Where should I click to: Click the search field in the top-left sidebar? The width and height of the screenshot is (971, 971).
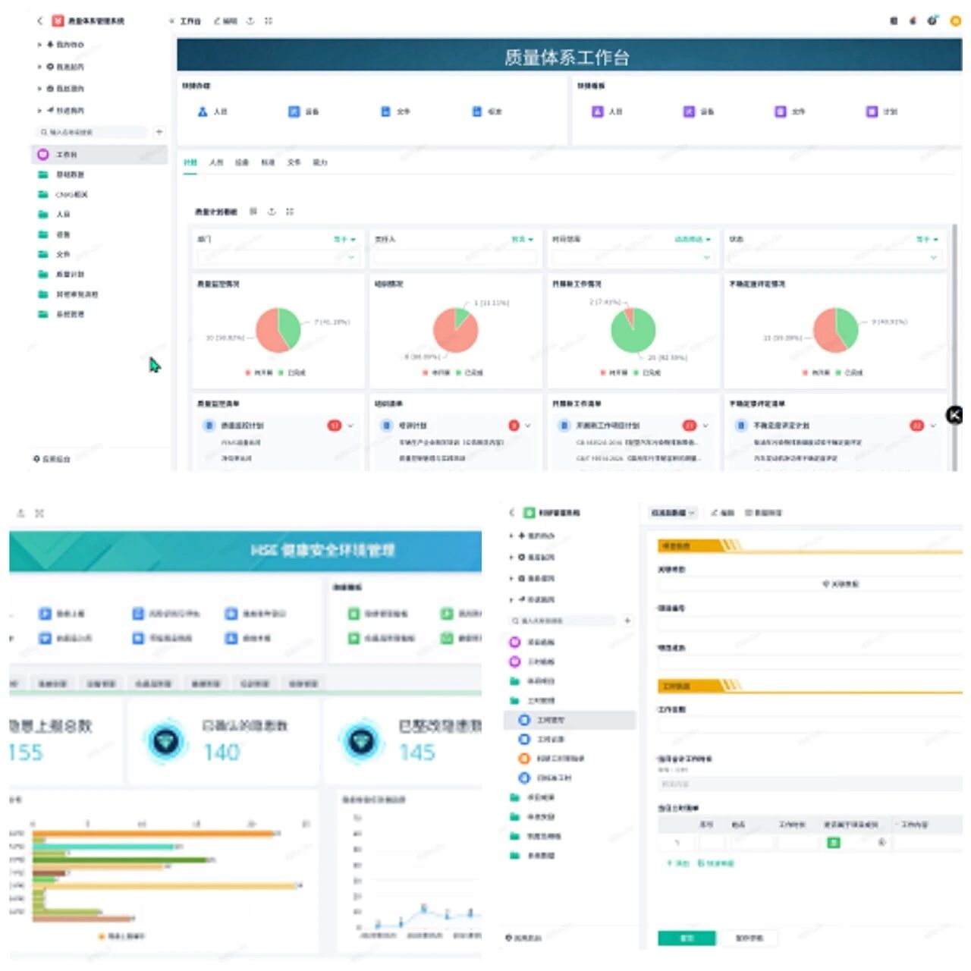(x=93, y=132)
